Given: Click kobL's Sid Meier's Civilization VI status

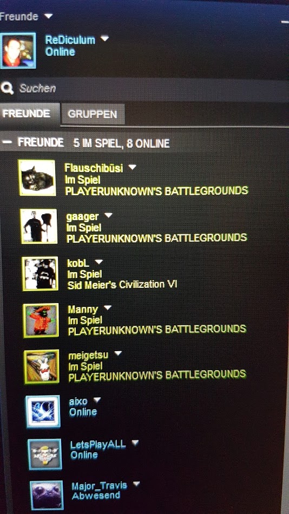Looking at the screenshot, I should coord(122,285).
